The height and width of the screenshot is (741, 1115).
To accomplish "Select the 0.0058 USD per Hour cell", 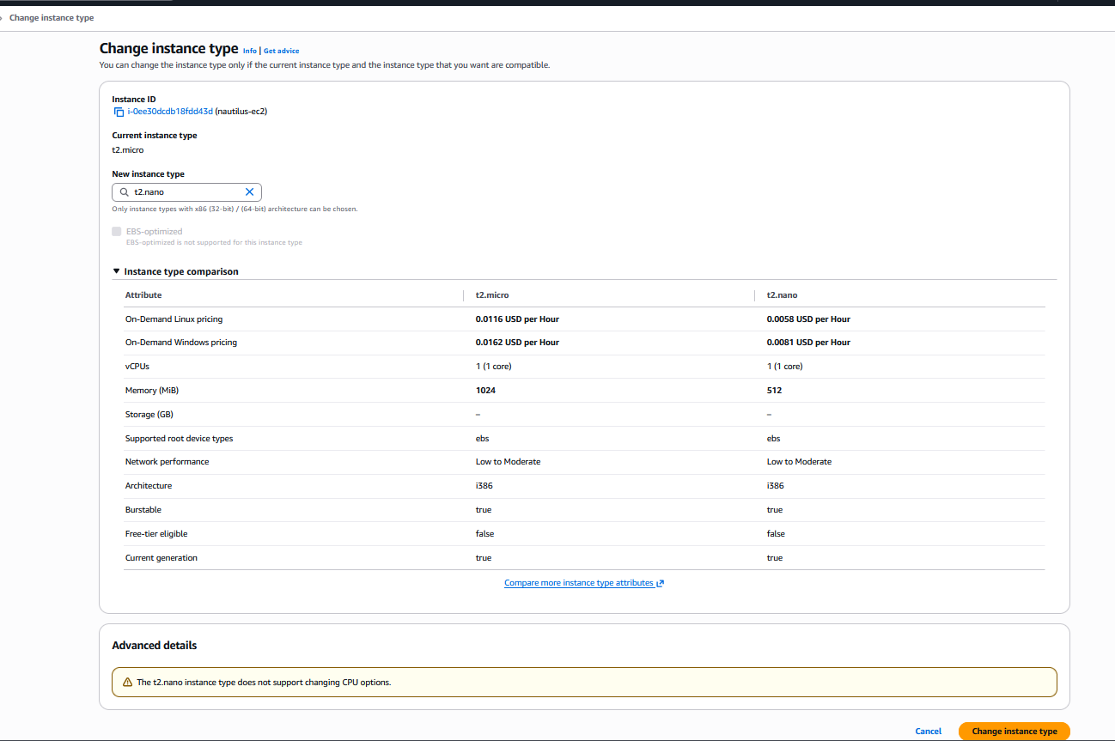I will pos(808,319).
